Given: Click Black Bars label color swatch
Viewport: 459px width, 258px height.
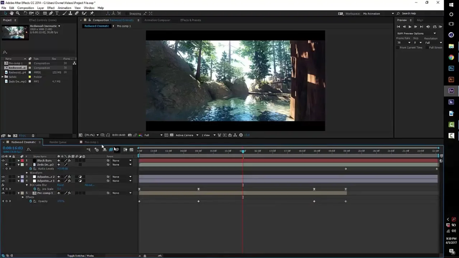Looking at the screenshot, I should (22, 161).
